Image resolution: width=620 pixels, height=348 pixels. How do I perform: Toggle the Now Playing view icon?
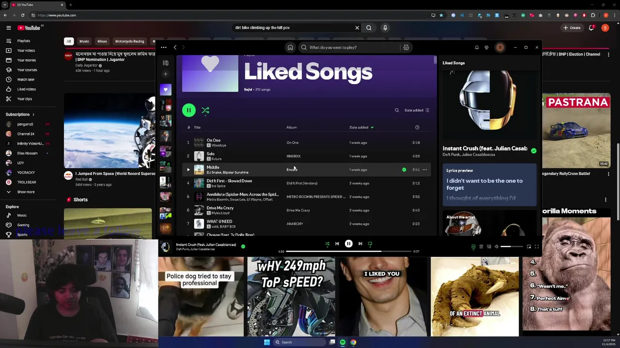pyautogui.click(x=473, y=247)
